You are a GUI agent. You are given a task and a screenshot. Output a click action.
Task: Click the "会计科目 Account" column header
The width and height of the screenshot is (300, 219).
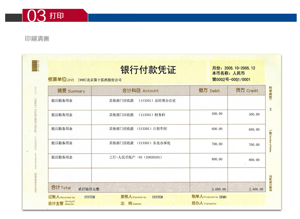click(140, 90)
